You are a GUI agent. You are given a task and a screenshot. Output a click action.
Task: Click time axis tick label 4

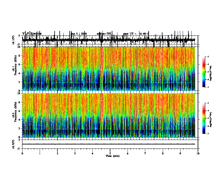pos(92,153)
